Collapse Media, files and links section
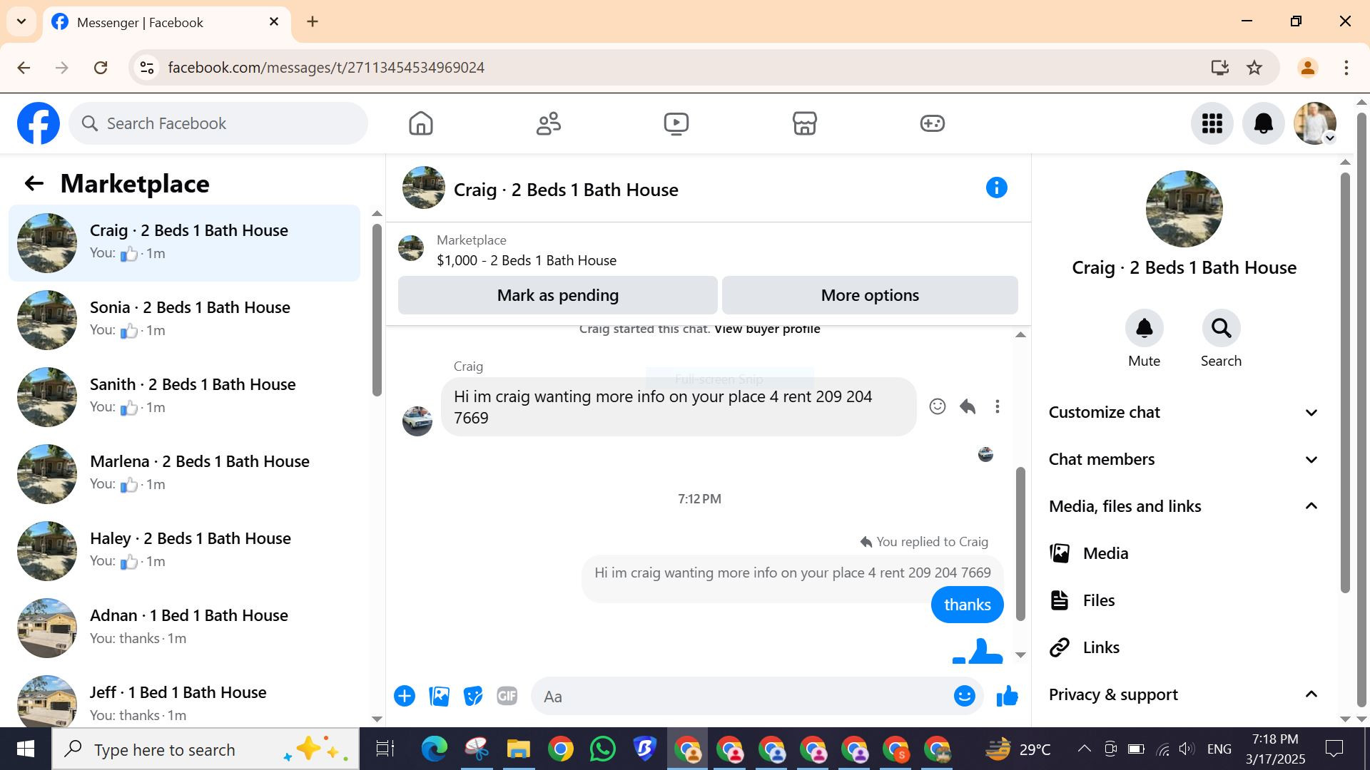Viewport: 1370px width, 770px height. tap(1184, 506)
